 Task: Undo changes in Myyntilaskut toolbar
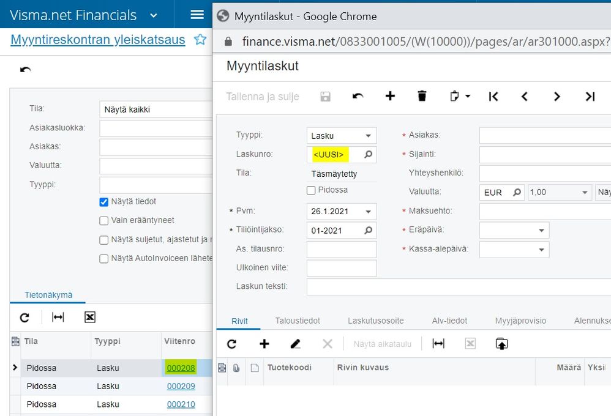click(358, 96)
